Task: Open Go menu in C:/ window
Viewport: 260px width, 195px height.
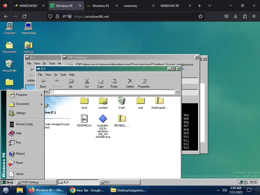Action: (x=56, y=75)
